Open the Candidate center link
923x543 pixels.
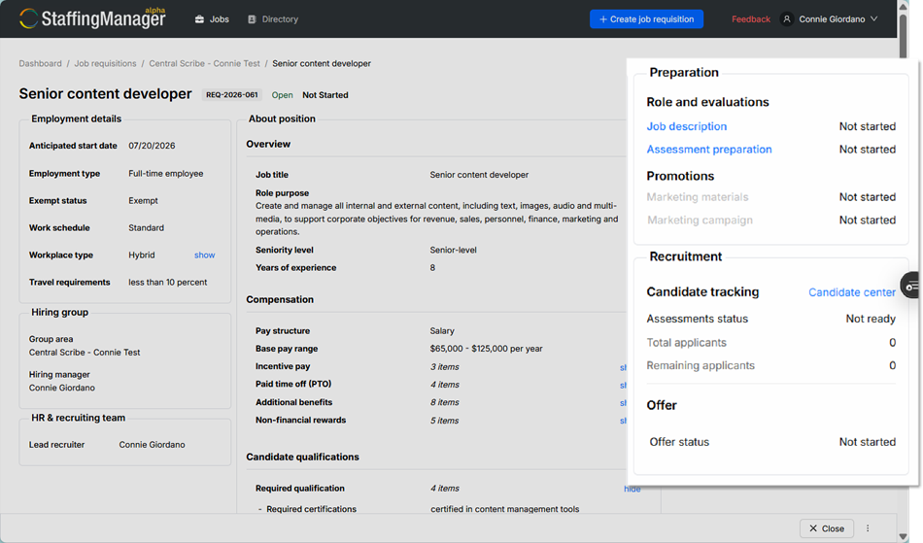tap(852, 292)
